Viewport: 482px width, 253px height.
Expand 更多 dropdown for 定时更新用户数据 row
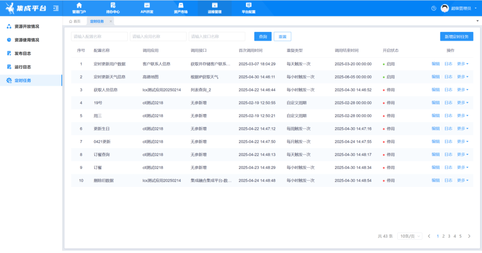(463, 64)
